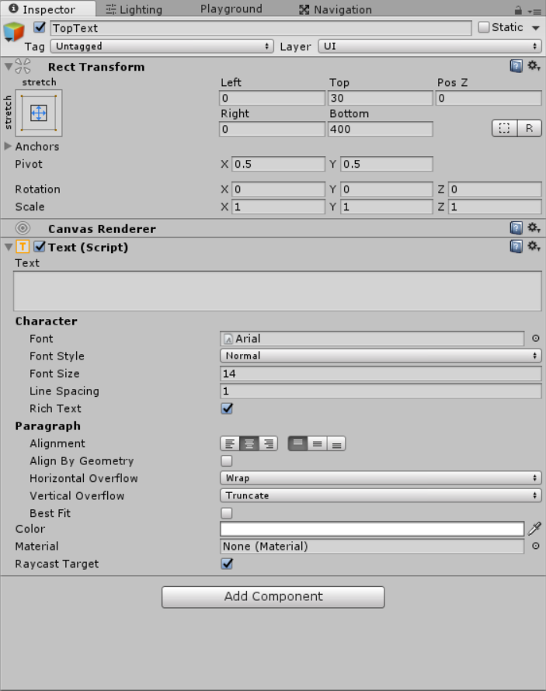
Task: Open the Vertical Overflow dropdown
Action: [x=381, y=495]
